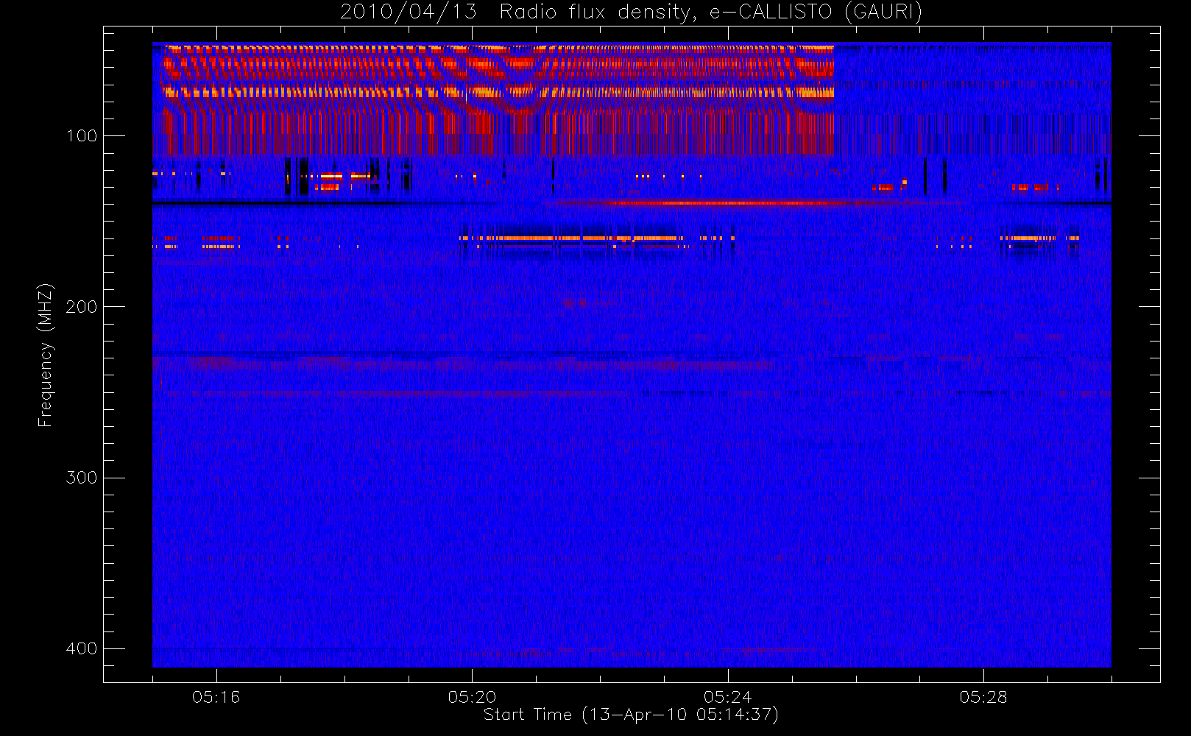Screen dimensions: 1191x736
Task: Click the 05:24 time tick label
Action: point(728,697)
